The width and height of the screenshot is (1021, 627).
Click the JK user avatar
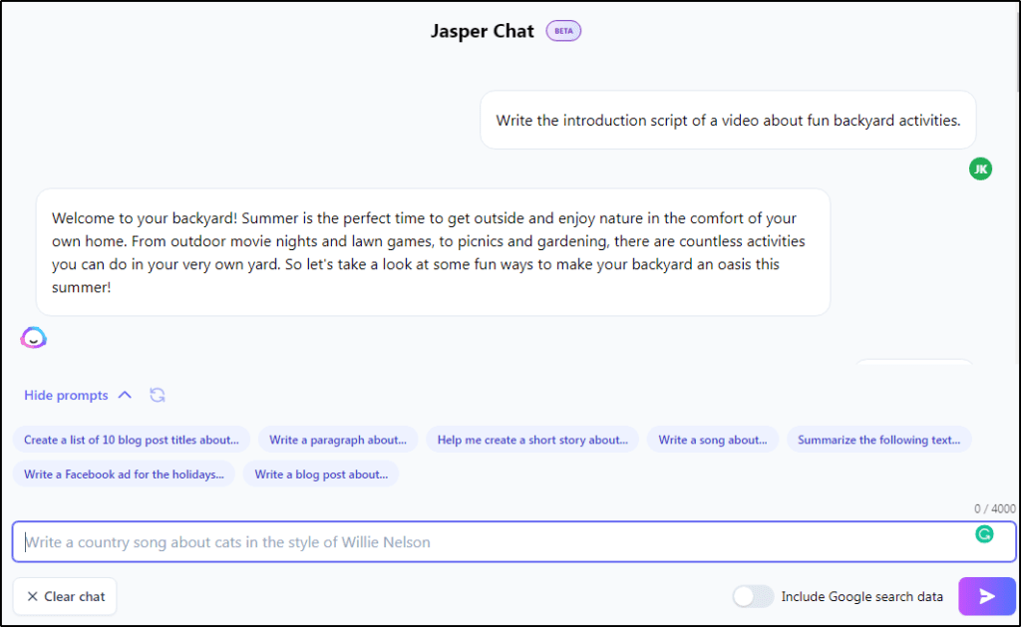point(980,168)
